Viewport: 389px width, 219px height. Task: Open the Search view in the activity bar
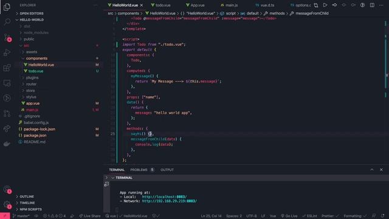coord(7,22)
